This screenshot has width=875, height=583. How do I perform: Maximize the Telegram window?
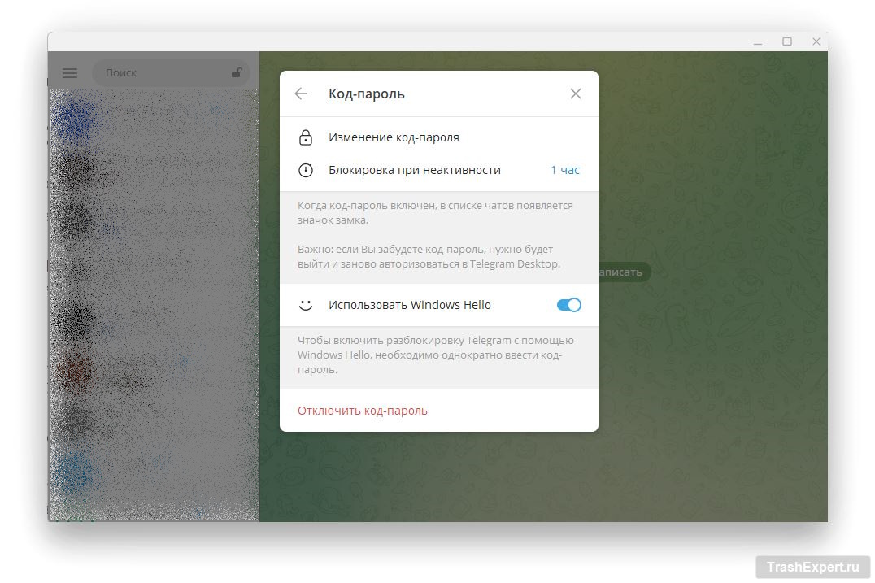(x=787, y=41)
